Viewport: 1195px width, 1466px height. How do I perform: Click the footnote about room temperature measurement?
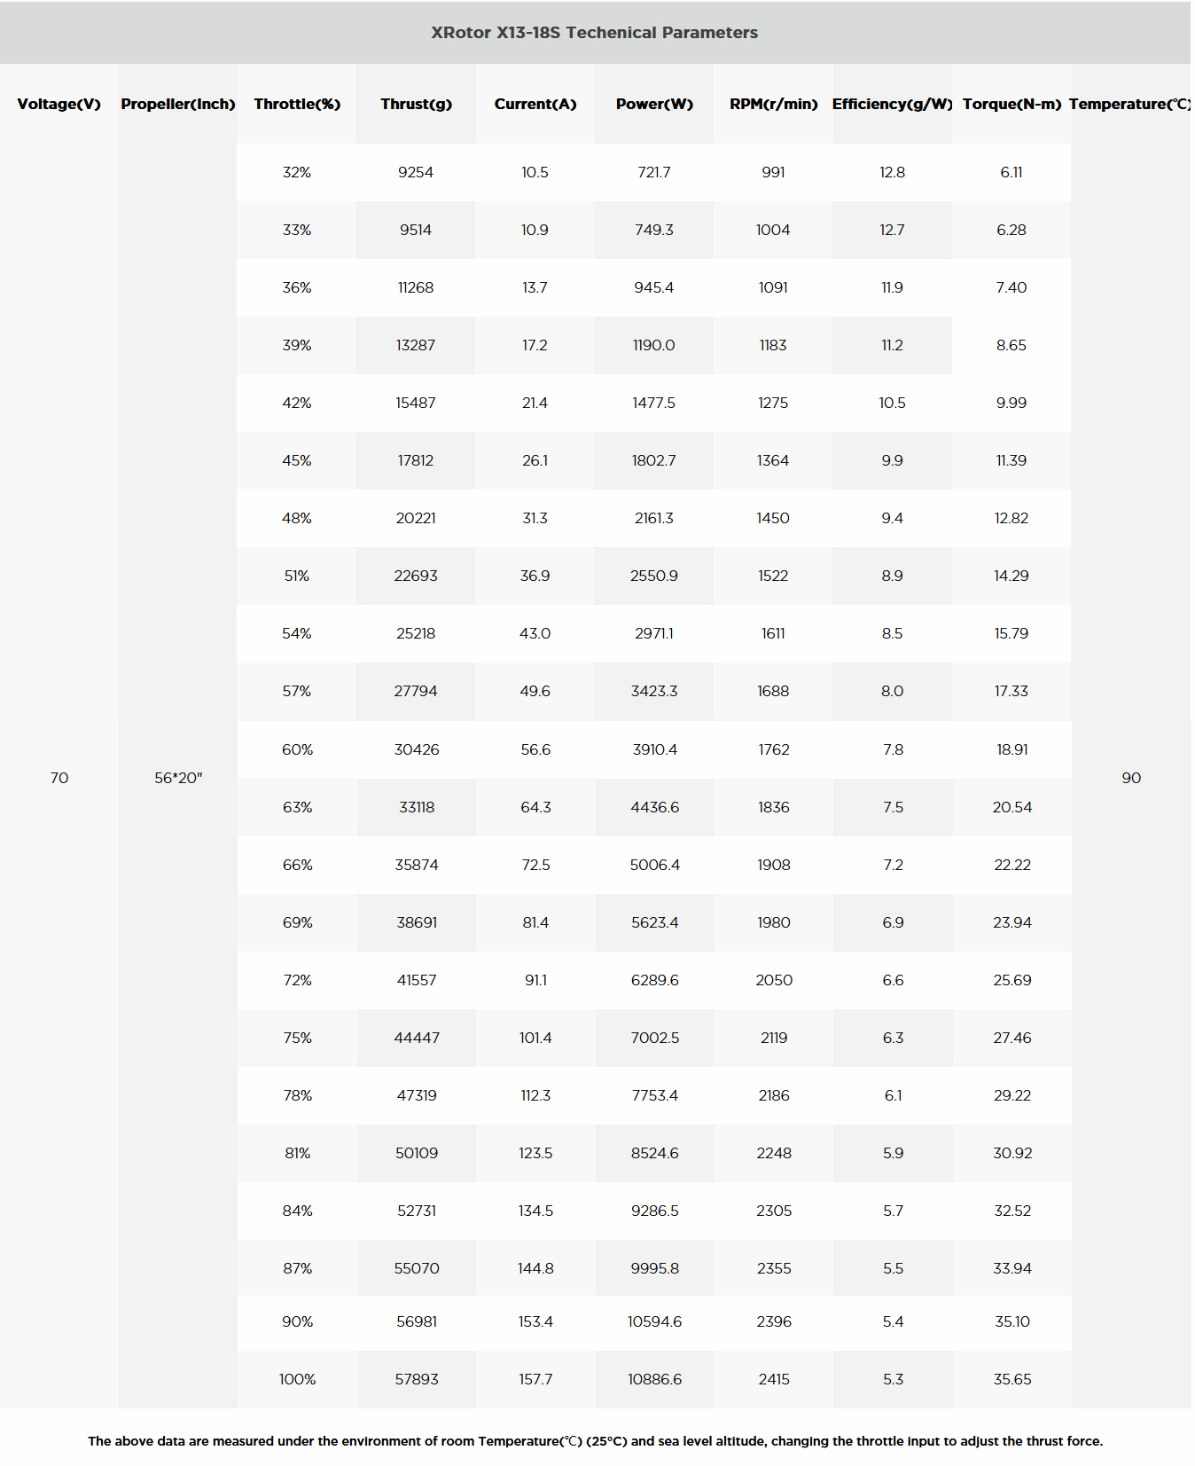tap(595, 1441)
